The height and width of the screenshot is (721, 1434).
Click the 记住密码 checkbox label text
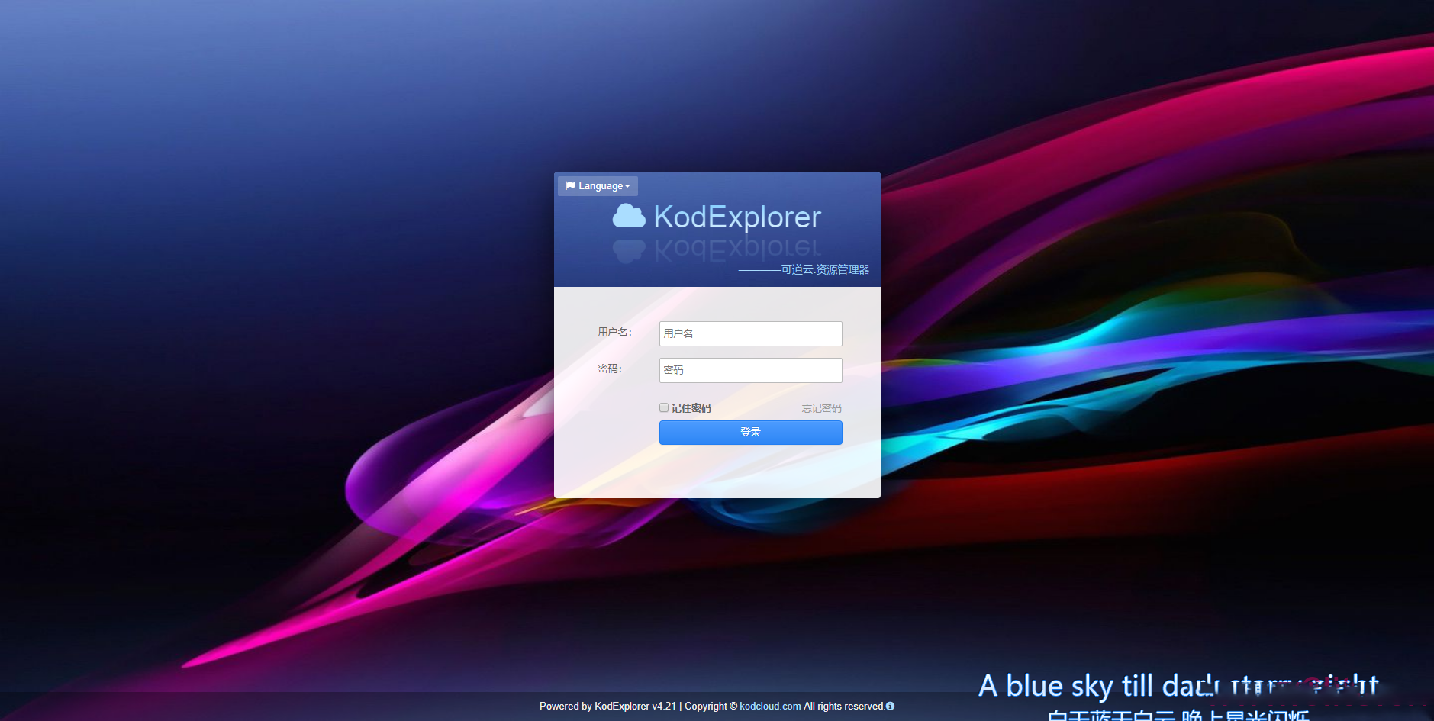691,408
